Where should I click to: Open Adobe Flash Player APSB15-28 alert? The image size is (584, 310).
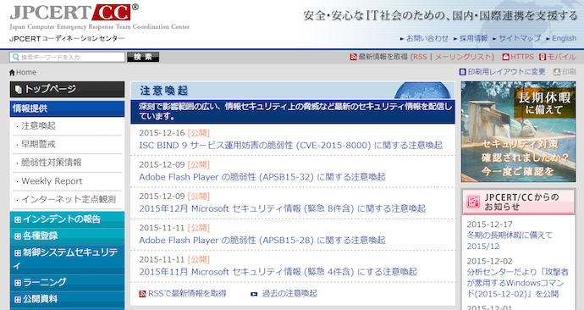coord(262,241)
